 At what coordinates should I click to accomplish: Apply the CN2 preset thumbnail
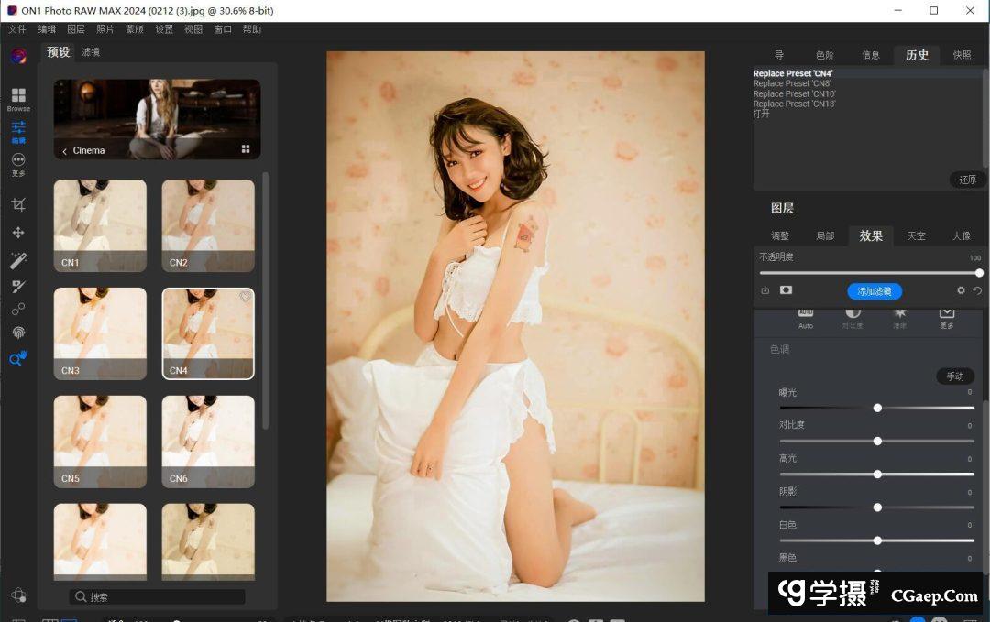[208, 224]
